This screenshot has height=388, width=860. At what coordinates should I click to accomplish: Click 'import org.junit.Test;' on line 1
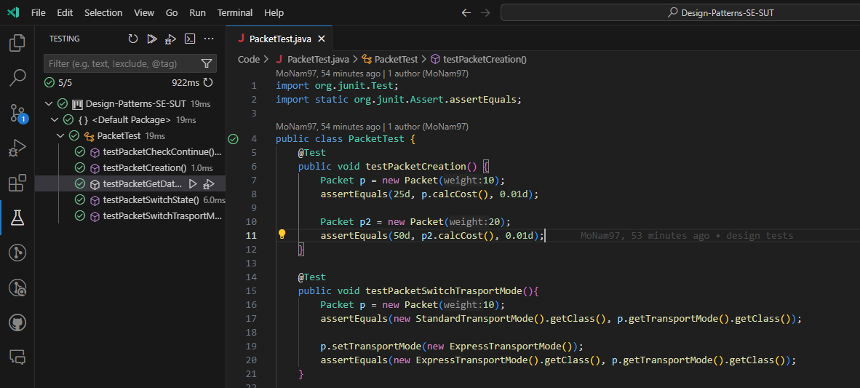coord(336,86)
